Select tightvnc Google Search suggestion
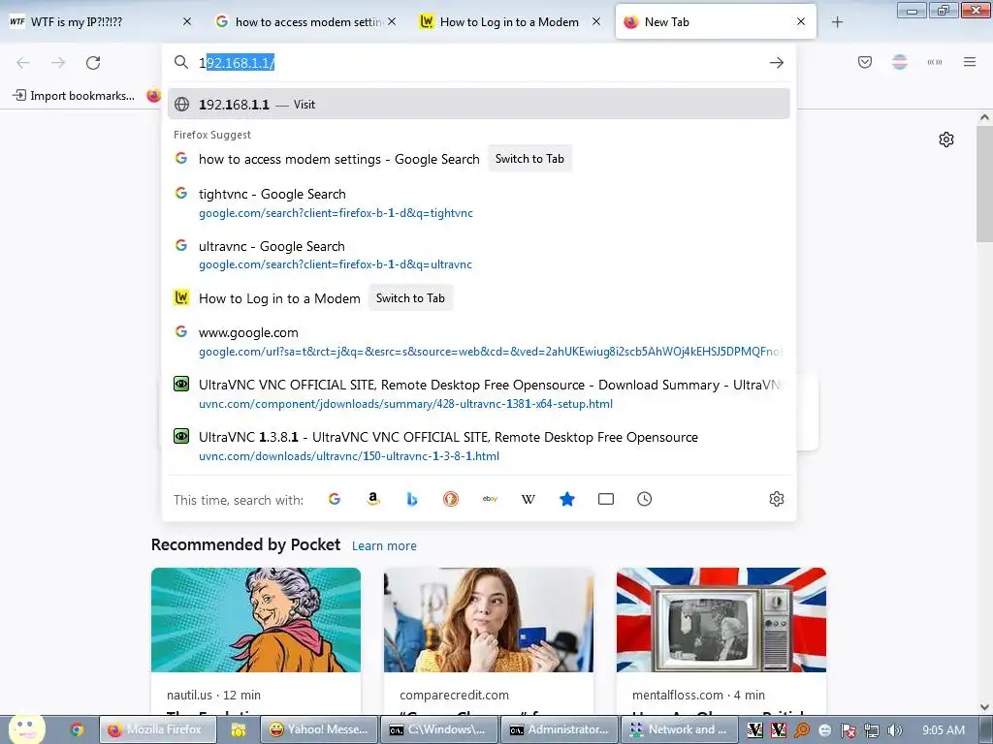 [x=479, y=202]
